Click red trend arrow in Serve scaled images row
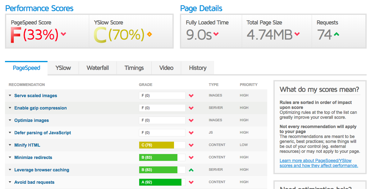This screenshot has width=371, height=189. [191, 96]
